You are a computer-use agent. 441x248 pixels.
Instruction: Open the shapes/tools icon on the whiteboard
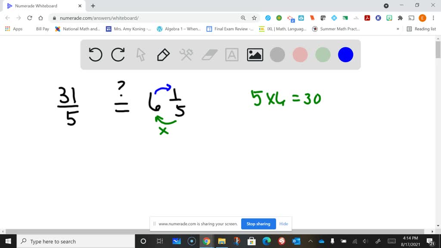[x=186, y=55]
